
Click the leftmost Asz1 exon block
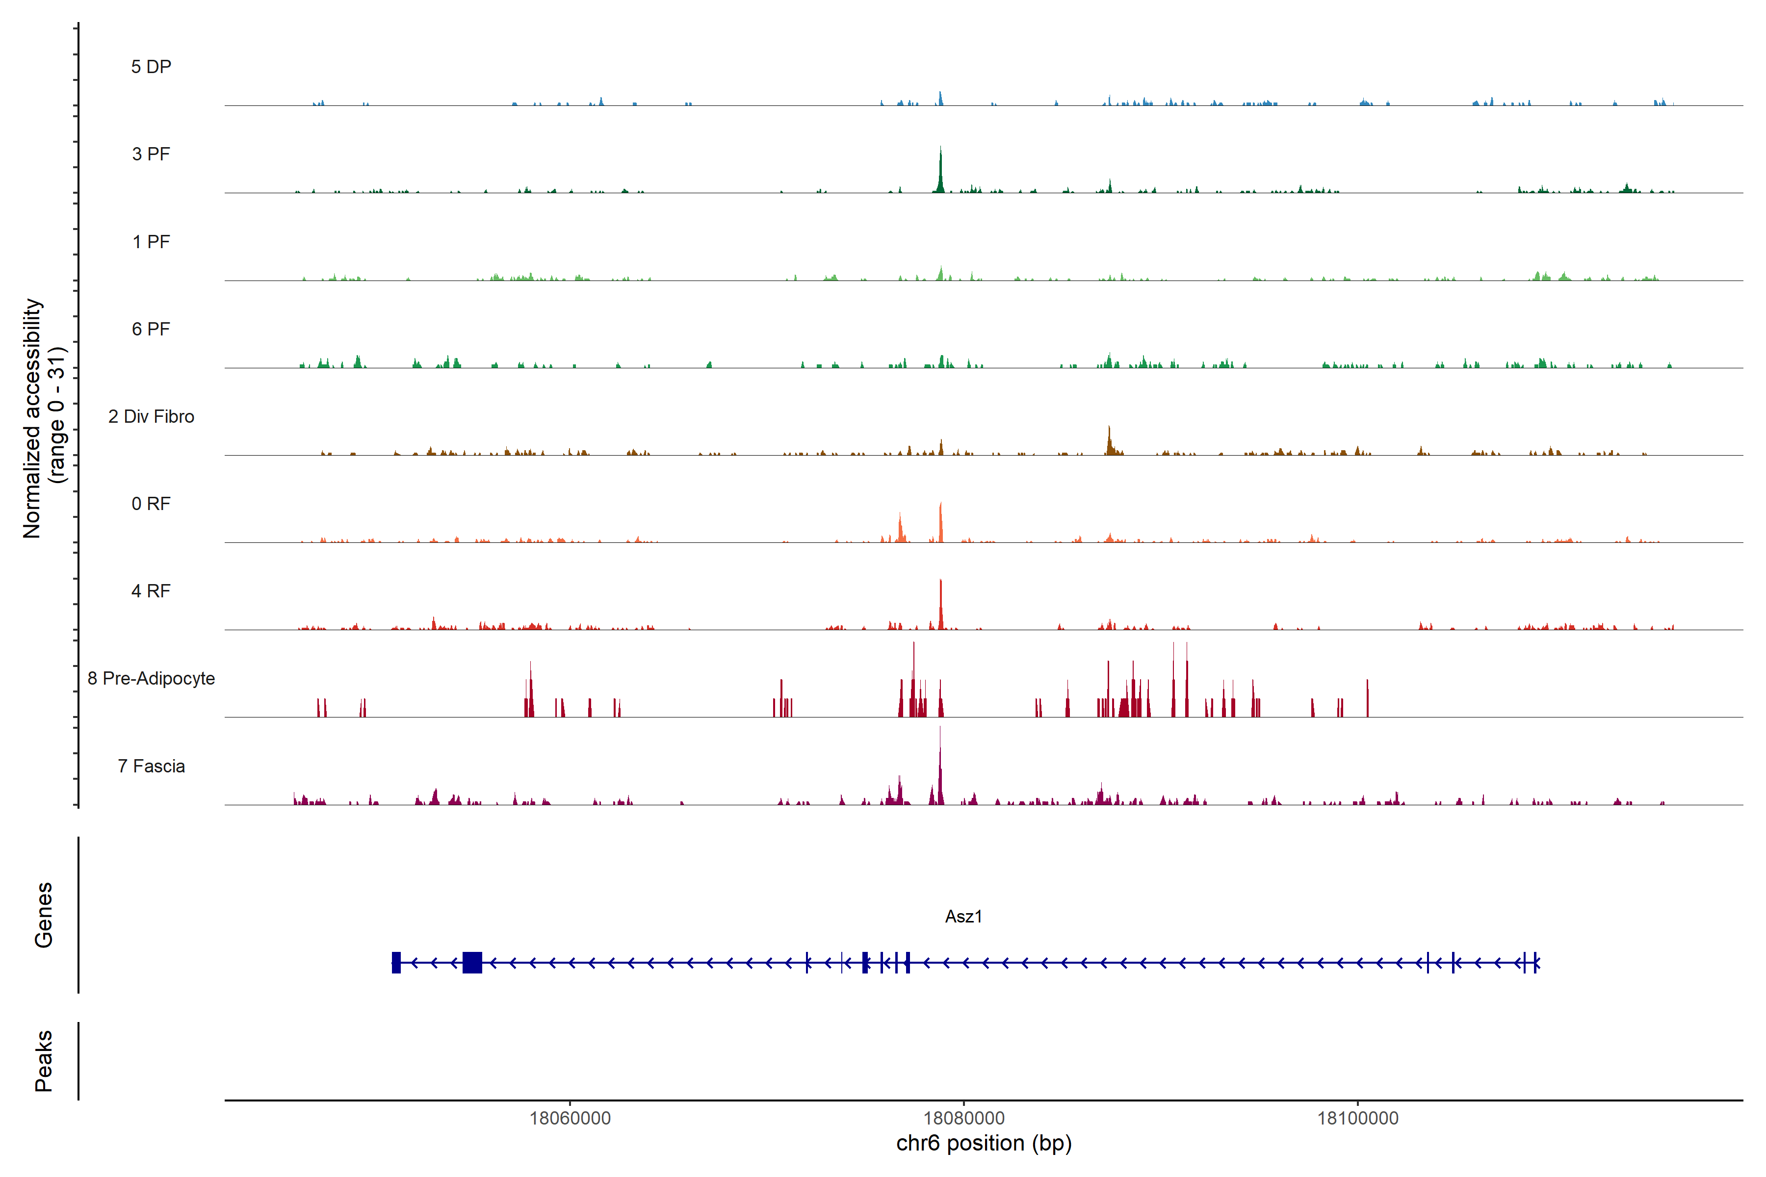click(396, 962)
